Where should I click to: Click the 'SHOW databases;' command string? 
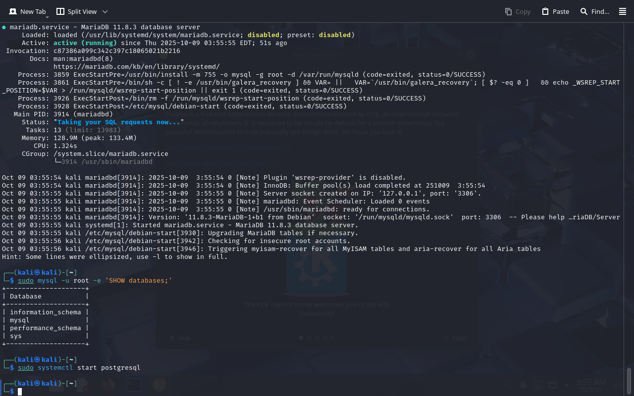[138, 281]
